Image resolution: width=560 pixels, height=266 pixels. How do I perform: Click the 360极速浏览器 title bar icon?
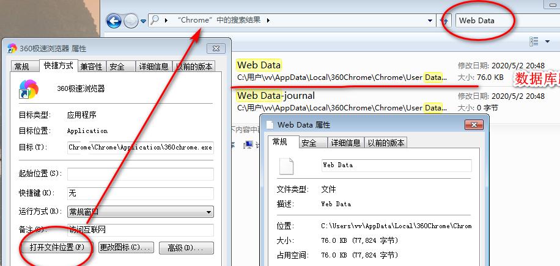12,48
